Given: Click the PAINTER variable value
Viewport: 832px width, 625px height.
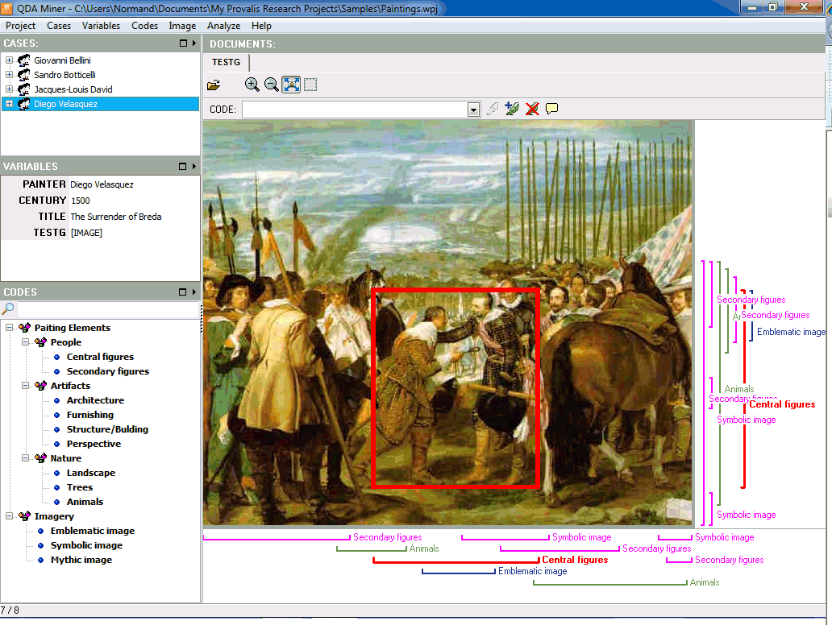Looking at the screenshot, I should tap(102, 184).
